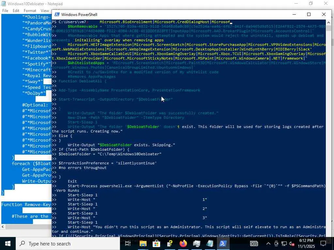Open Notepad File menu
This screenshot has width=334, height=250.
[5, 11]
